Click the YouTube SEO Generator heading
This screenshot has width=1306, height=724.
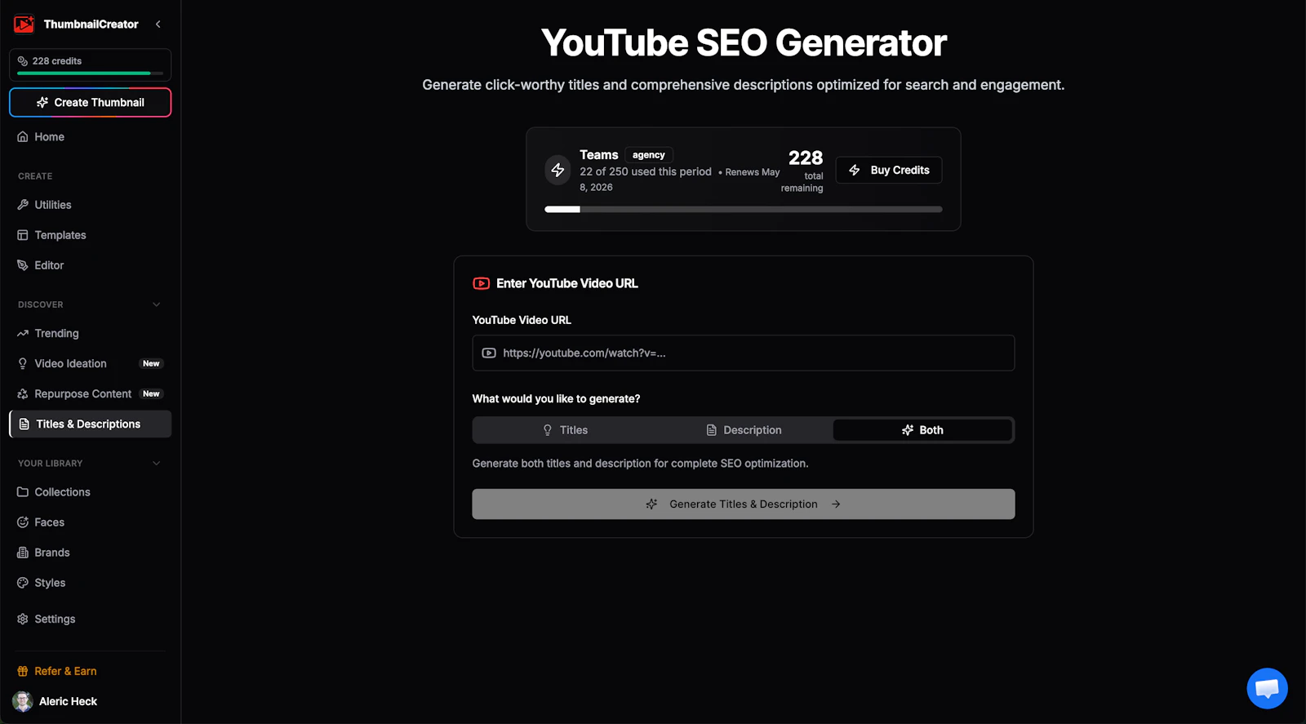tap(744, 42)
